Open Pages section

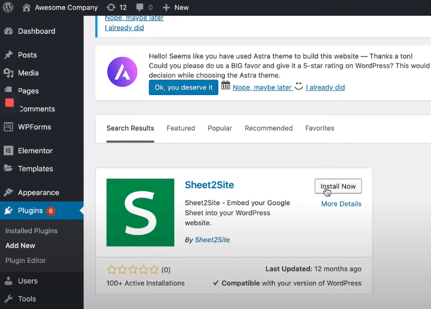point(28,91)
